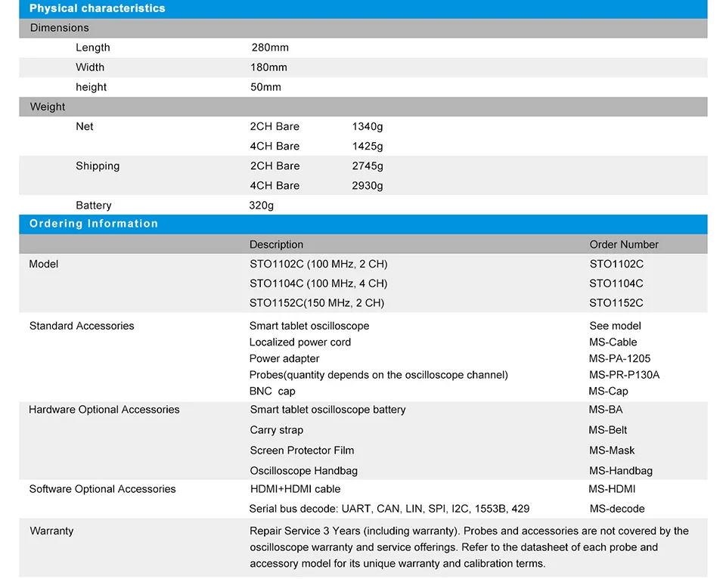726x579 pixels.
Task: Select order number STO1102C
Action: (616, 265)
